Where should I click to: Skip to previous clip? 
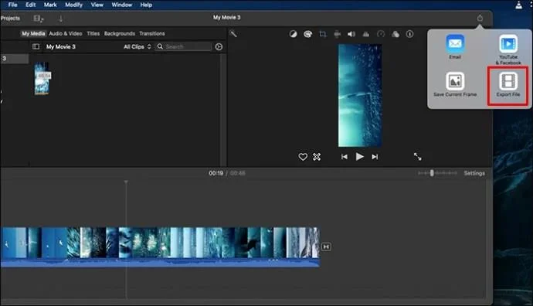(x=345, y=157)
